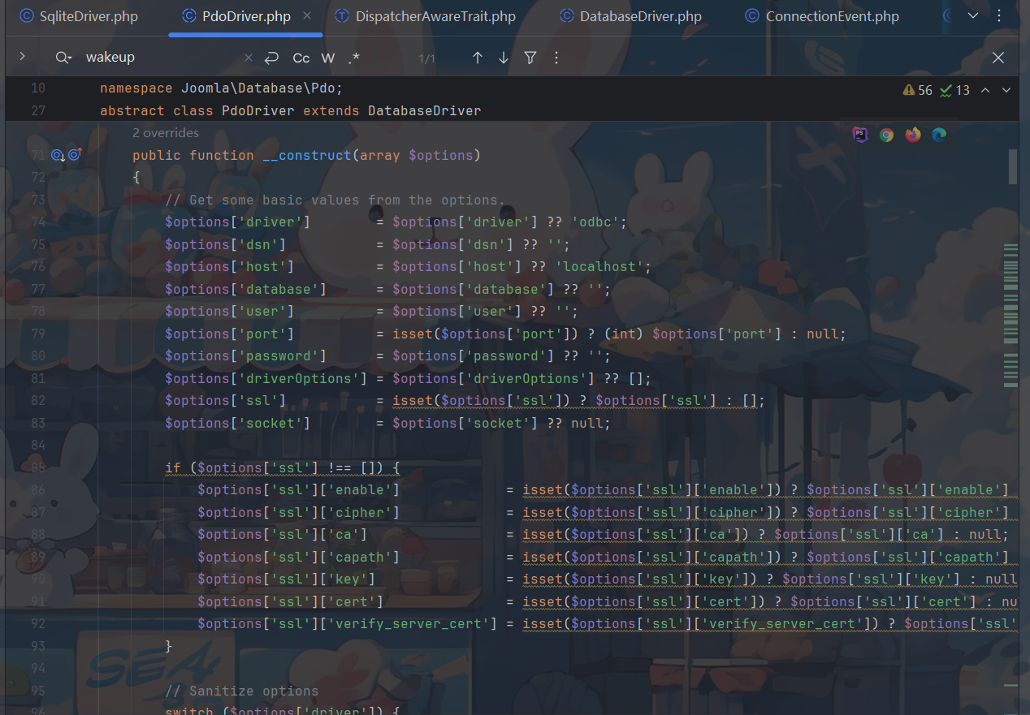Click the new line icon in search field
The image size is (1030, 715).
pos(272,58)
